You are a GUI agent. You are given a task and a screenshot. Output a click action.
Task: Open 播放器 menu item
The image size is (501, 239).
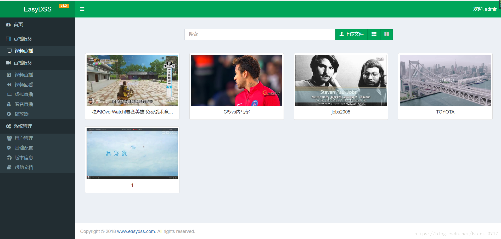click(x=38, y=114)
